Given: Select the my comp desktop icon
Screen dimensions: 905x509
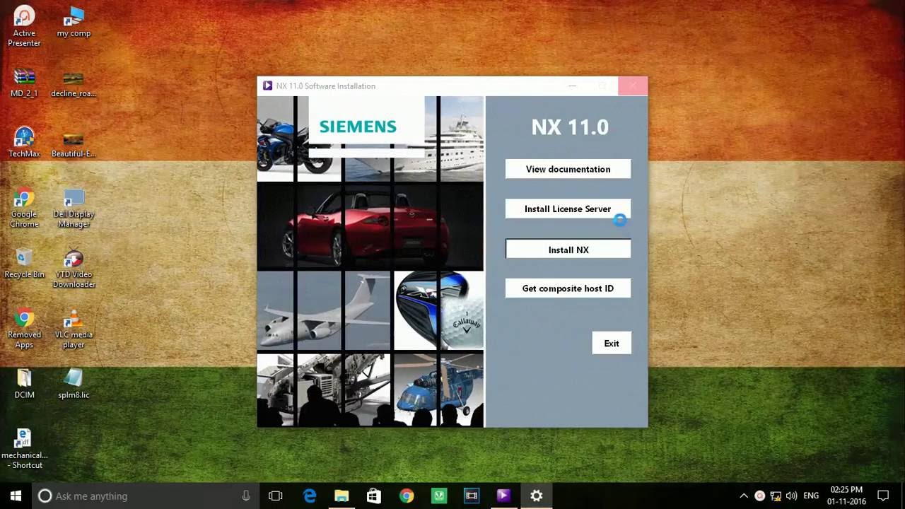Looking at the screenshot, I should click(74, 23).
